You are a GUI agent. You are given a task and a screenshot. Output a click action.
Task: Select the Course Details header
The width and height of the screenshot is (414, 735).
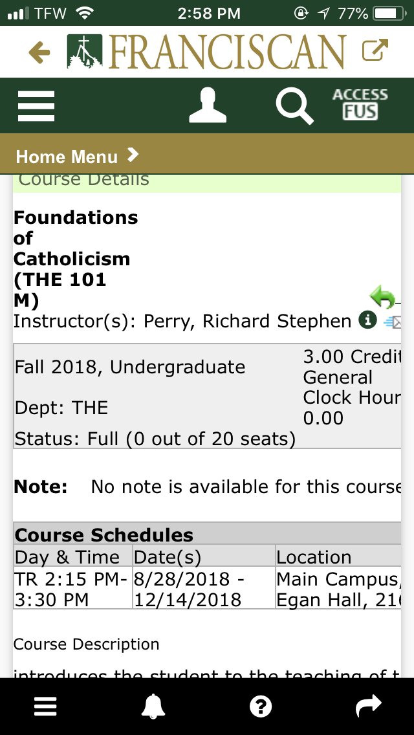[x=84, y=181]
